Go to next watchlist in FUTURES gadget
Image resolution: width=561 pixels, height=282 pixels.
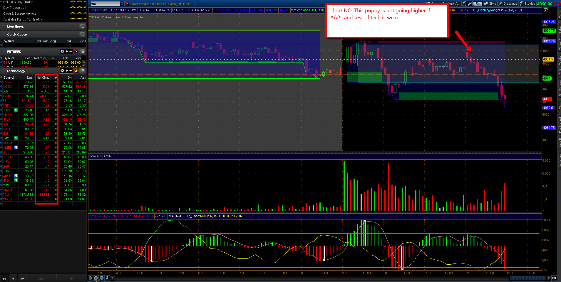[71, 51]
